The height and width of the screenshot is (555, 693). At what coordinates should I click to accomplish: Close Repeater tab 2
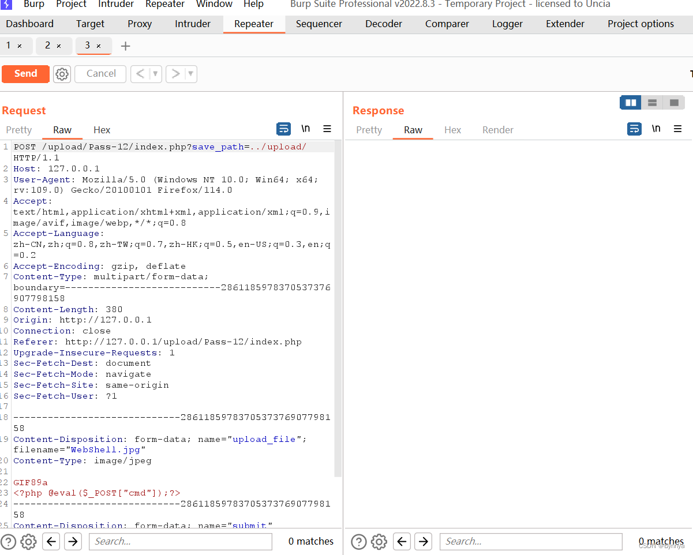click(x=59, y=46)
